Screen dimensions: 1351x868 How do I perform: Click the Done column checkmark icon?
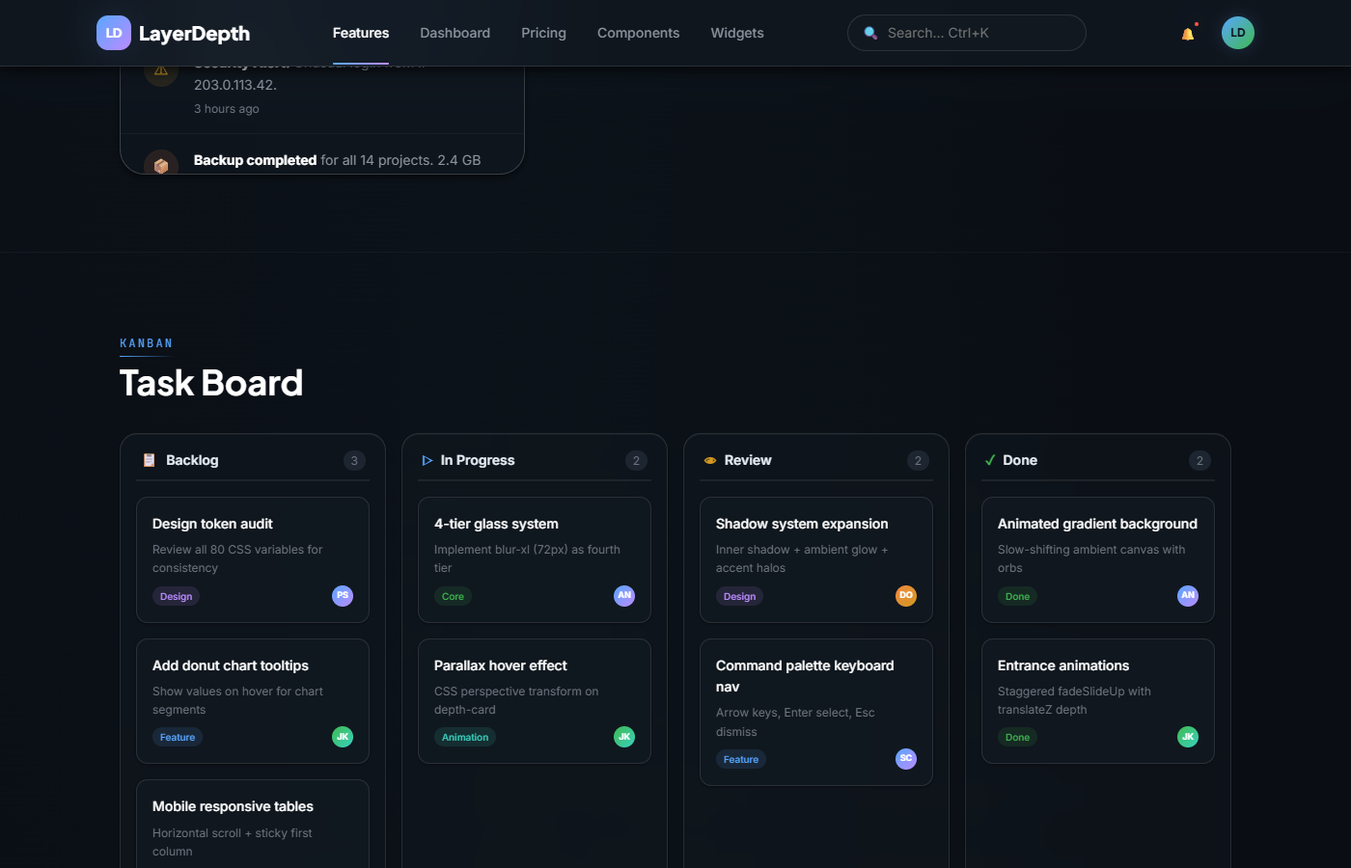click(990, 460)
